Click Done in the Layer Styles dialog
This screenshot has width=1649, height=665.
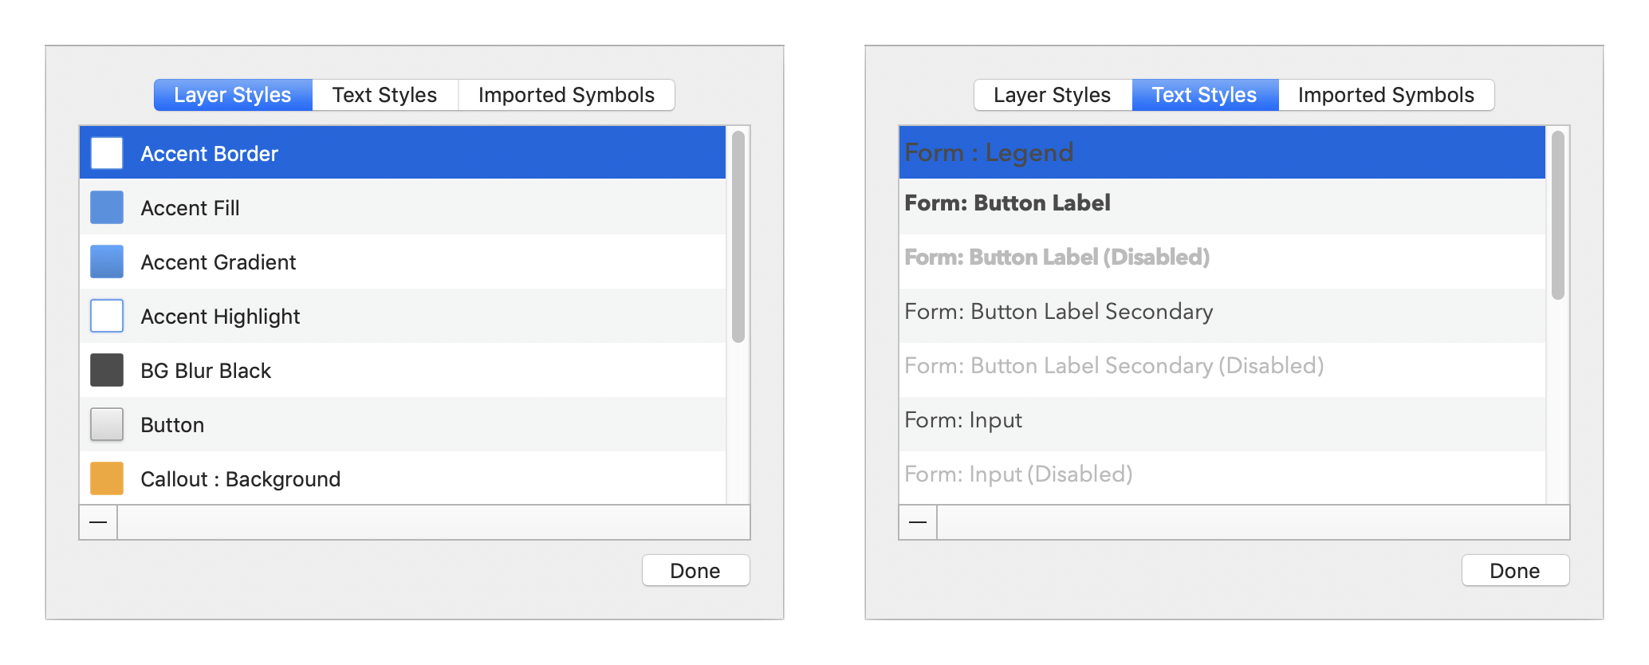click(695, 571)
